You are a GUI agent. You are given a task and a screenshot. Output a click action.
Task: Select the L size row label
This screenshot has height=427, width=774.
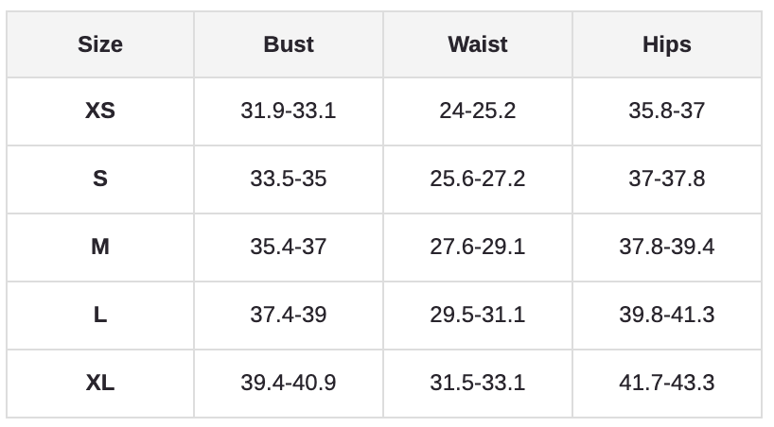click(100, 315)
